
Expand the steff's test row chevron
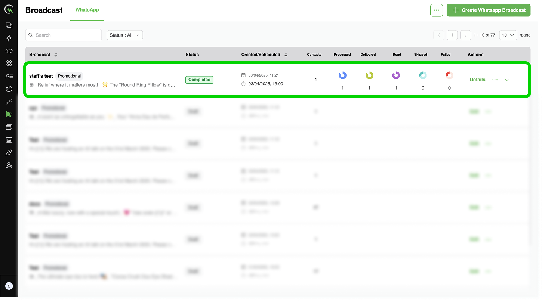pos(507,80)
